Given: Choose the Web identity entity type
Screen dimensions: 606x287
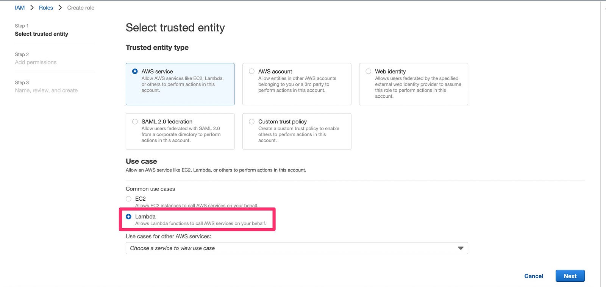Looking at the screenshot, I should click(368, 71).
